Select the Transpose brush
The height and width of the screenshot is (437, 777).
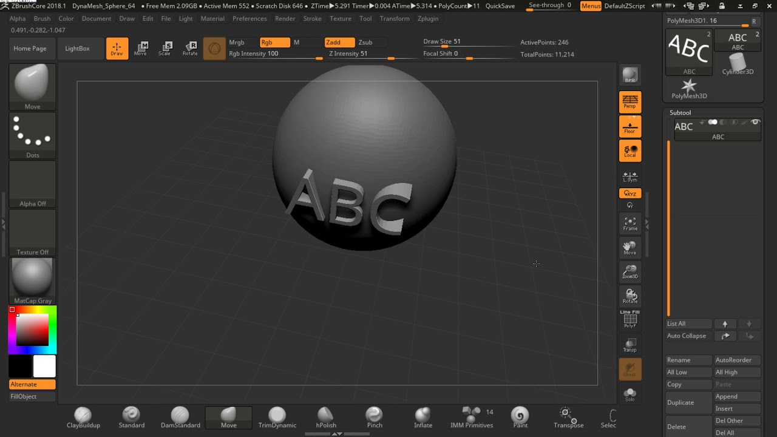point(569,418)
